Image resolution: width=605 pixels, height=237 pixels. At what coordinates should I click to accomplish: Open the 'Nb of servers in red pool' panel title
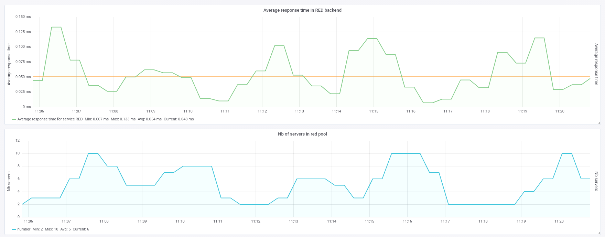tap(302, 134)
